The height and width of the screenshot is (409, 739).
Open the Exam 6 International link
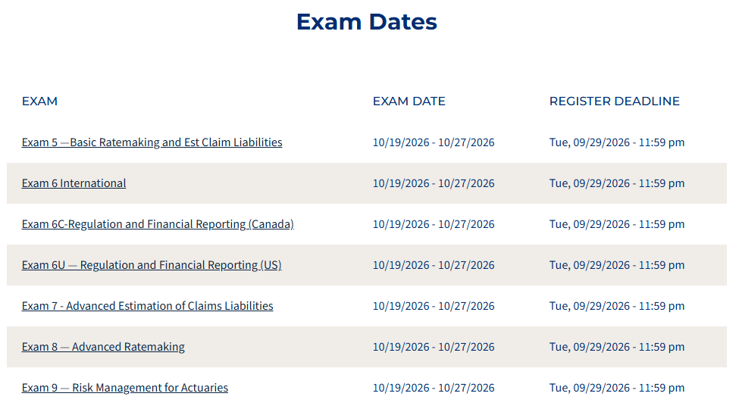tap(74, 183)
